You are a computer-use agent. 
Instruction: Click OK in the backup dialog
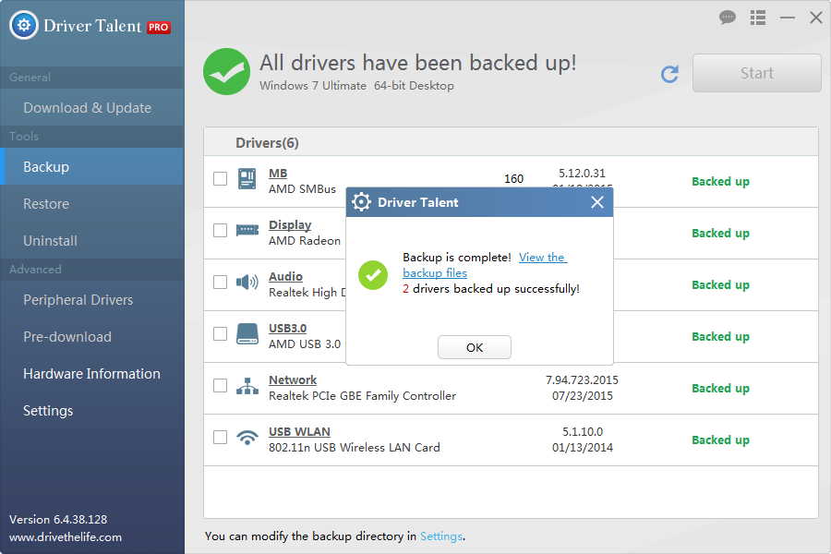tap(475, 347)
